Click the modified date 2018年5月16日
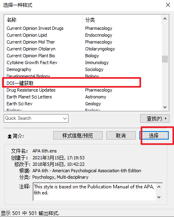Viewport: 174px width, 217px height. pos(58,164)
